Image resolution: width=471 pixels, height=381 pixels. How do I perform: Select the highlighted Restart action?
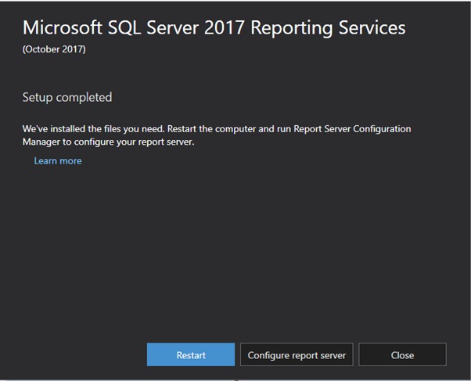pyautogui.click(x=191, y=354)
